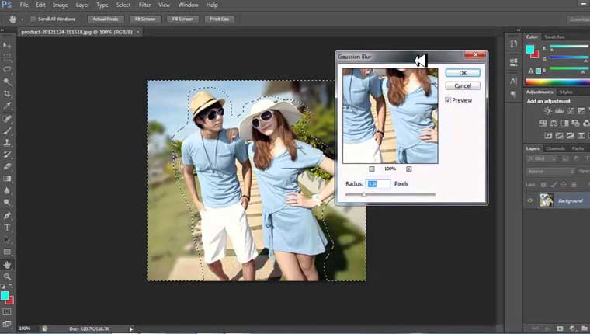Open the Filter menu

coord(144,5)
